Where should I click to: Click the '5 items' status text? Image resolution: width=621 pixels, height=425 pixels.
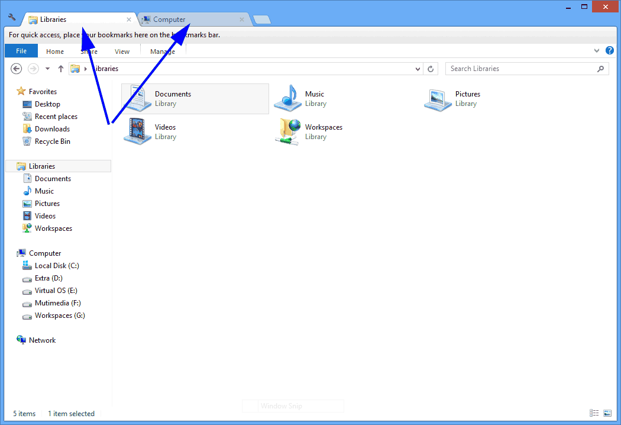[x=24, y=414]
